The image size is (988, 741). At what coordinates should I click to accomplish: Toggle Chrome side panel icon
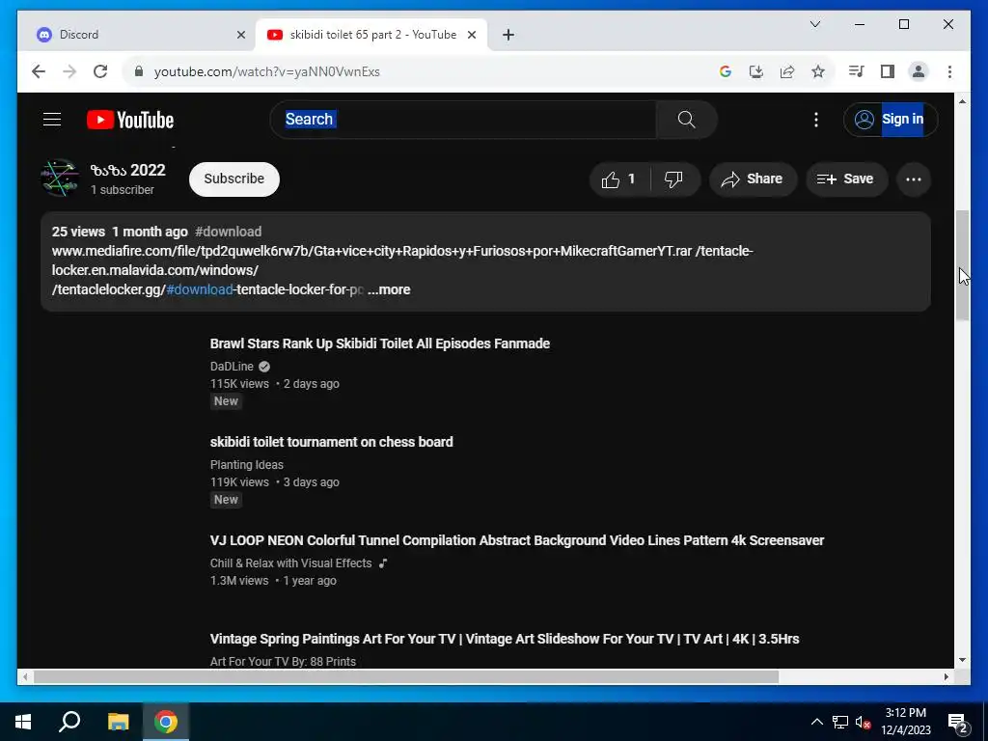888,71
